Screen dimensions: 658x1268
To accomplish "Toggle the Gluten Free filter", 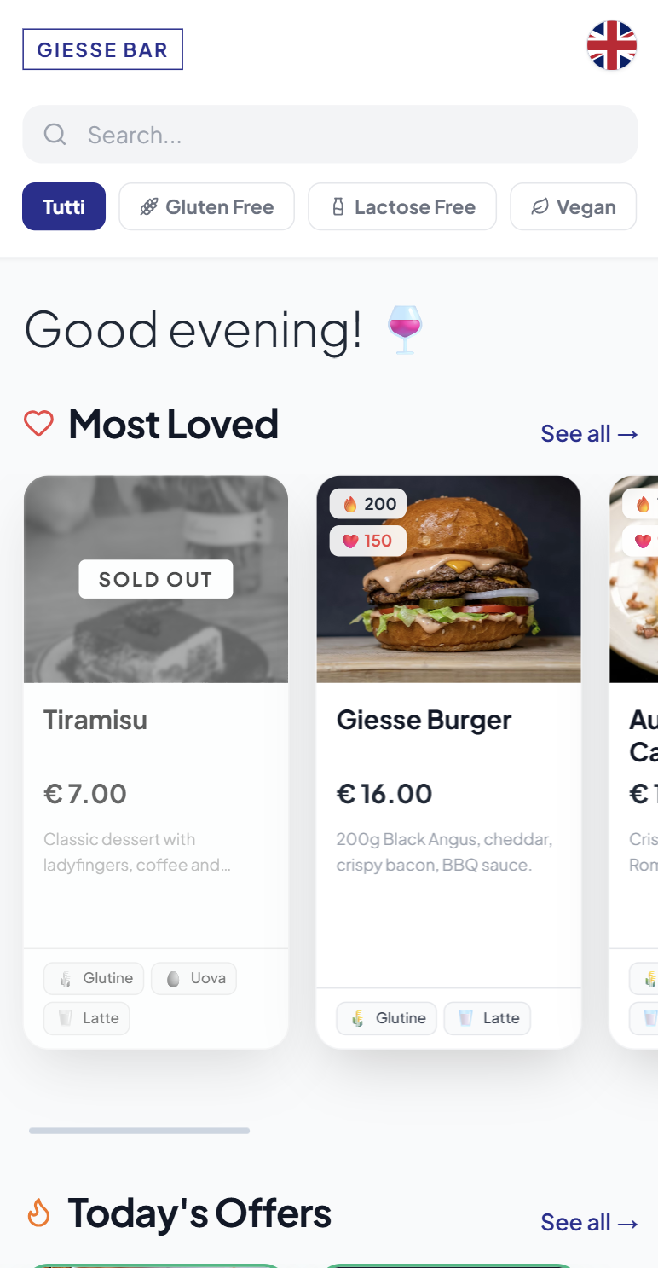I will [x=206, y=207].
